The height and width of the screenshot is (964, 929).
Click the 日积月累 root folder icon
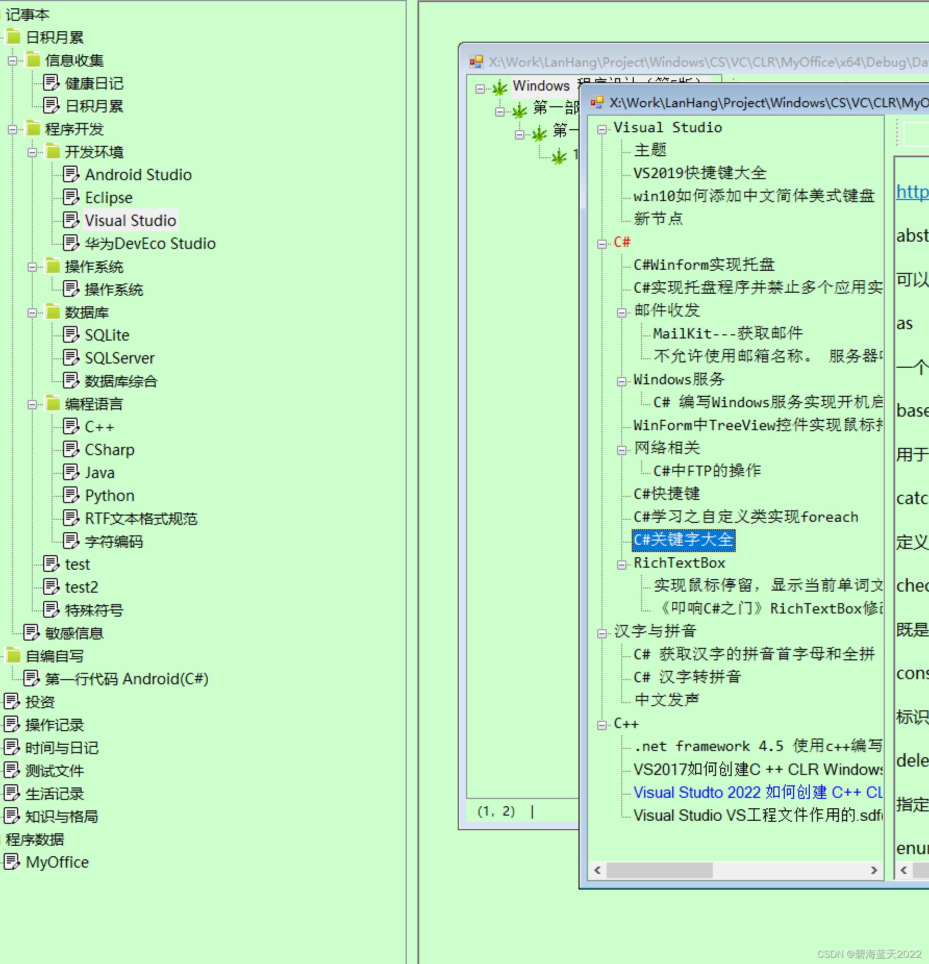[x=13, y=37]
